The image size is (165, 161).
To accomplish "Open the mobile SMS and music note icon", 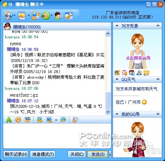I will (36, 16).
